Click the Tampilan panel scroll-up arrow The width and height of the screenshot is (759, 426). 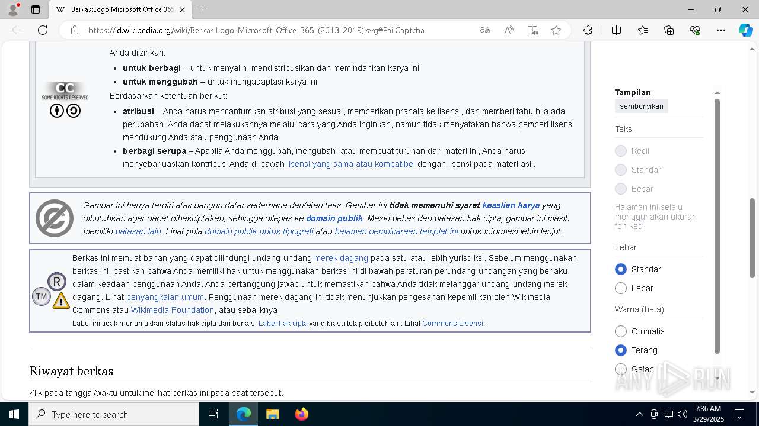[717, 92]
